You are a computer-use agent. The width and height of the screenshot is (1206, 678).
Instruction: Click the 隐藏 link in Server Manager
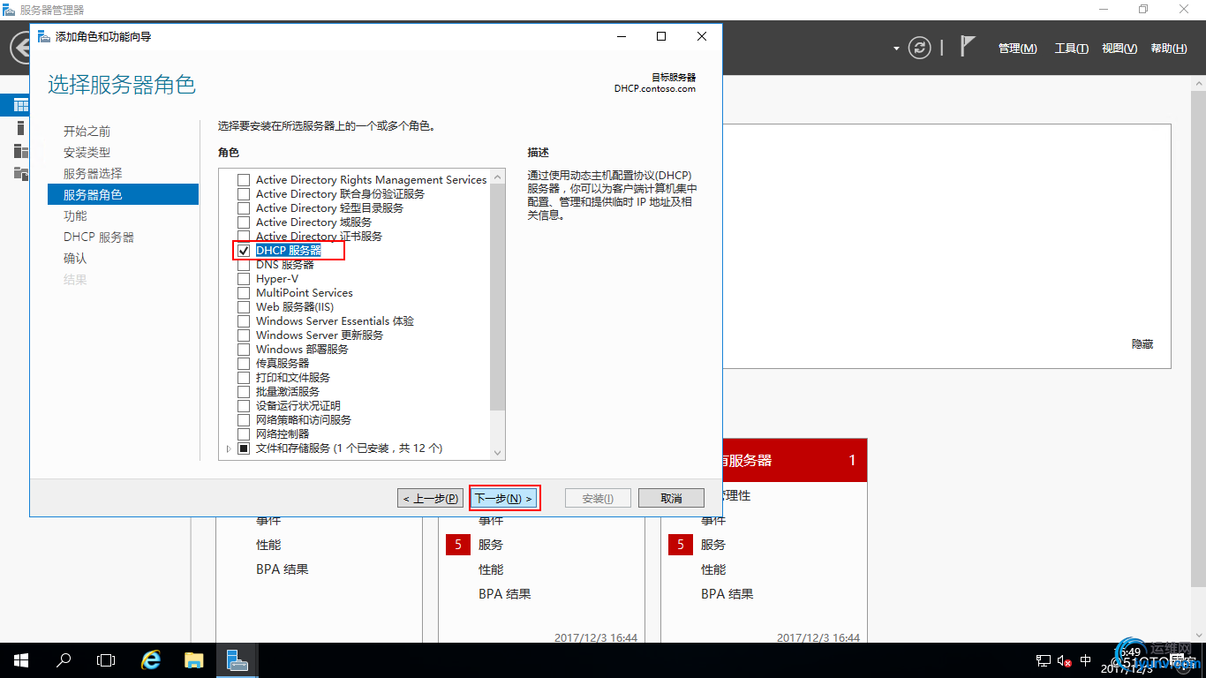[x=1142, y=344]
